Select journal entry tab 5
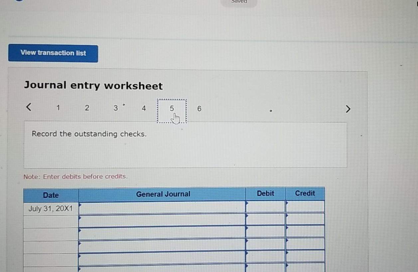This screenshot has width=418, height=272. pos(172,111)
